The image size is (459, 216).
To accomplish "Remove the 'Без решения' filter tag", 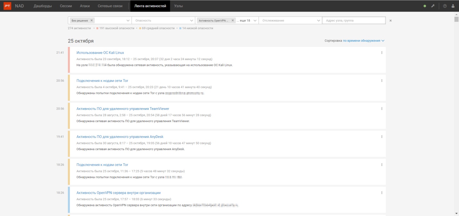I will (92, 20).
